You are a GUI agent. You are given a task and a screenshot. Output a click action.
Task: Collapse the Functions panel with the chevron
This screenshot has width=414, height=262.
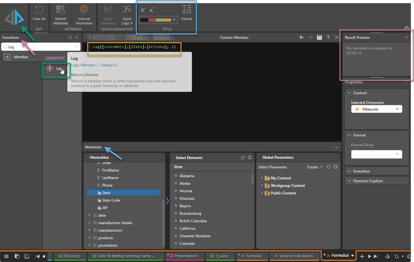pyautogui.click(x=77, y=37)
